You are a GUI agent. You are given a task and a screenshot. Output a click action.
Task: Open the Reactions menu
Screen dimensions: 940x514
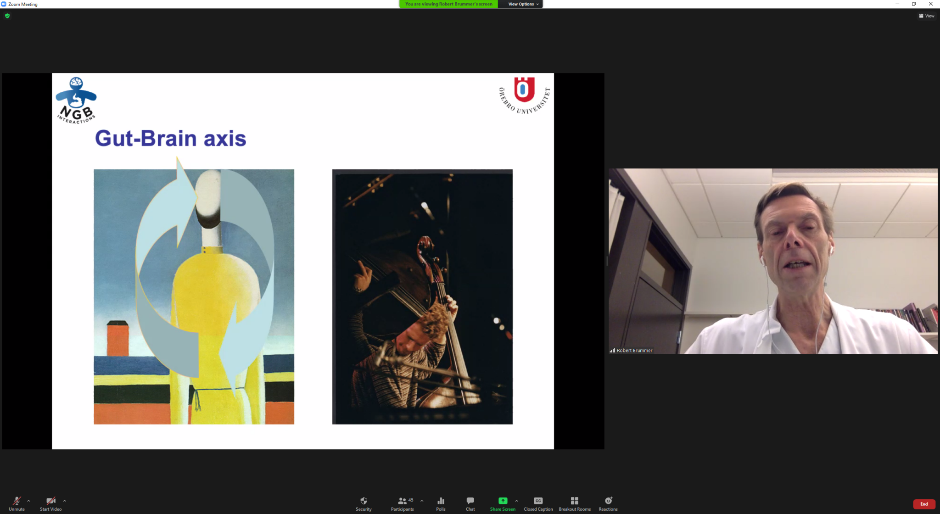[608, 503]
